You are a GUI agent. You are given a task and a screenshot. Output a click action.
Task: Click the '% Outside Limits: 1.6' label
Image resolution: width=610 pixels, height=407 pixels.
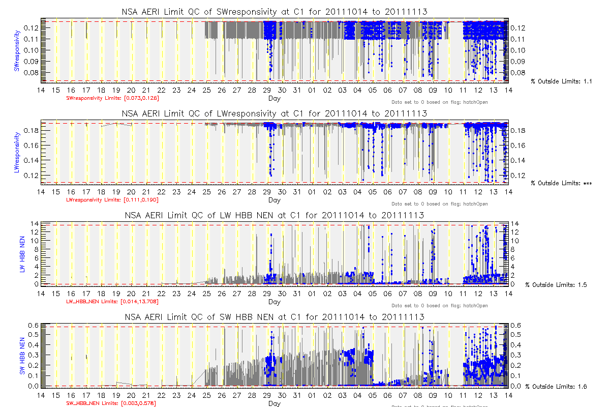(x=556, y=387)
